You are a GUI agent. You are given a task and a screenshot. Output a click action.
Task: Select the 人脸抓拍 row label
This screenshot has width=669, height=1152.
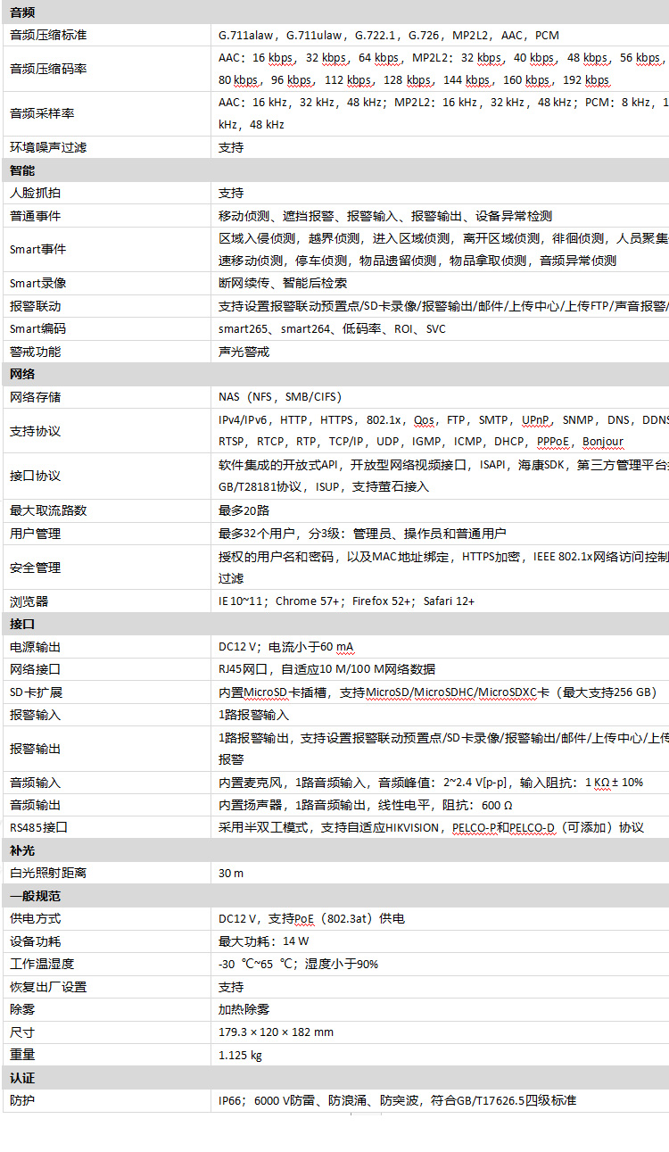(x=36, y=193)
